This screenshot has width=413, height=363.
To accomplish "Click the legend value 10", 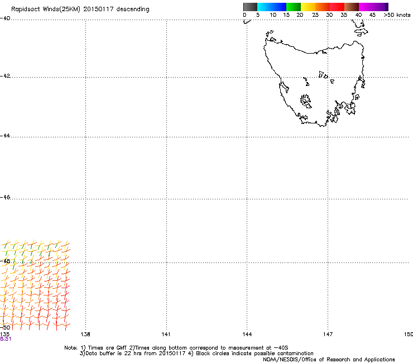I will 273,15.
